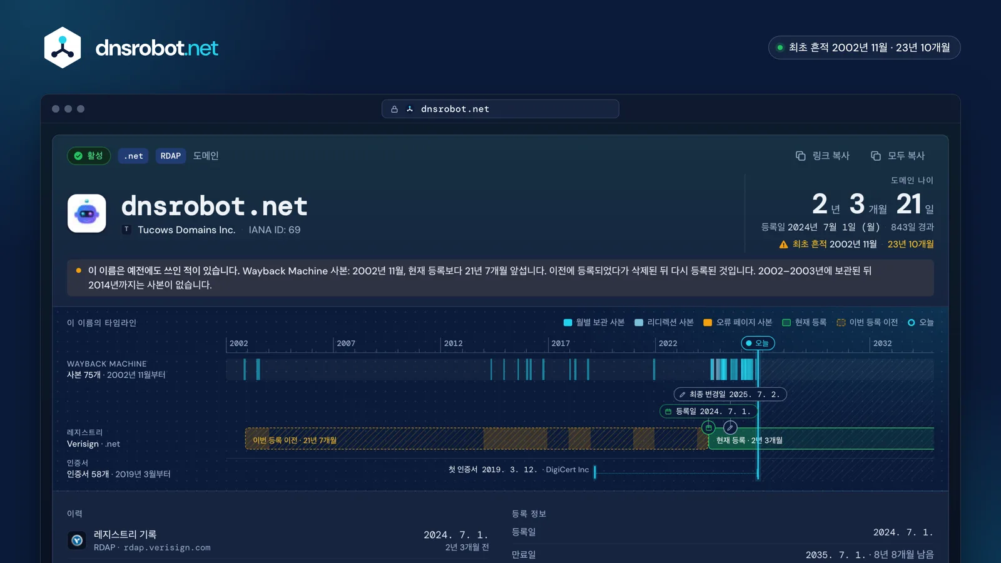Toggle the 오류 페이지 사본 legend swatch

click(x=708, y=323)
